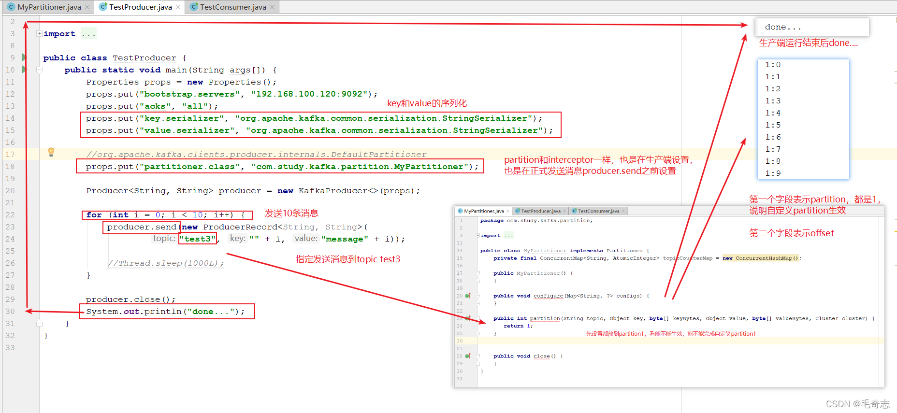Click producer.close() on line 29
The image size is (897, 413).
click(130, 299)
